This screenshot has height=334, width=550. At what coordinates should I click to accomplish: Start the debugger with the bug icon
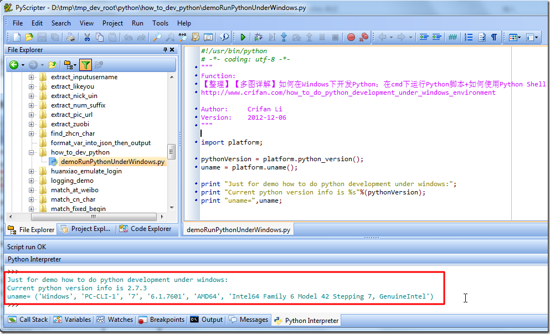coord(258,37)
